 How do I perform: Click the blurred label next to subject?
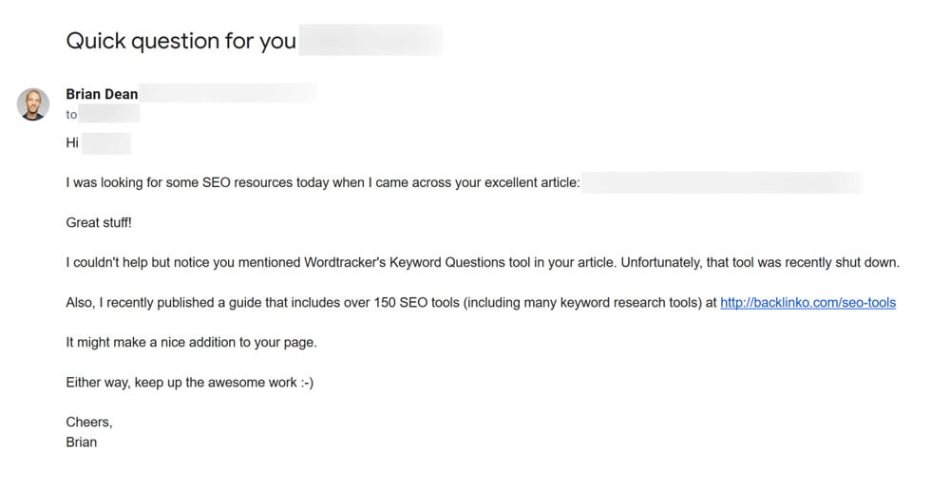click(x=370, y=42)
